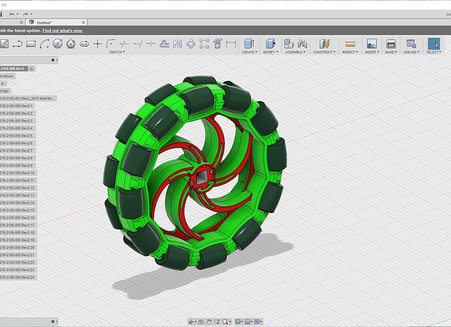
Task: Select browser item 276-2185-005 Rev2:12
Action: [x=18, y=188]
